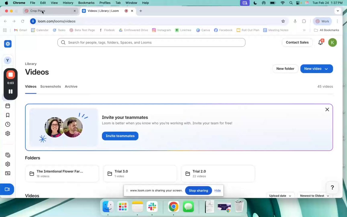Click the Invite teammates button
The width and height of the screenshot is (347, 217).
120,136
